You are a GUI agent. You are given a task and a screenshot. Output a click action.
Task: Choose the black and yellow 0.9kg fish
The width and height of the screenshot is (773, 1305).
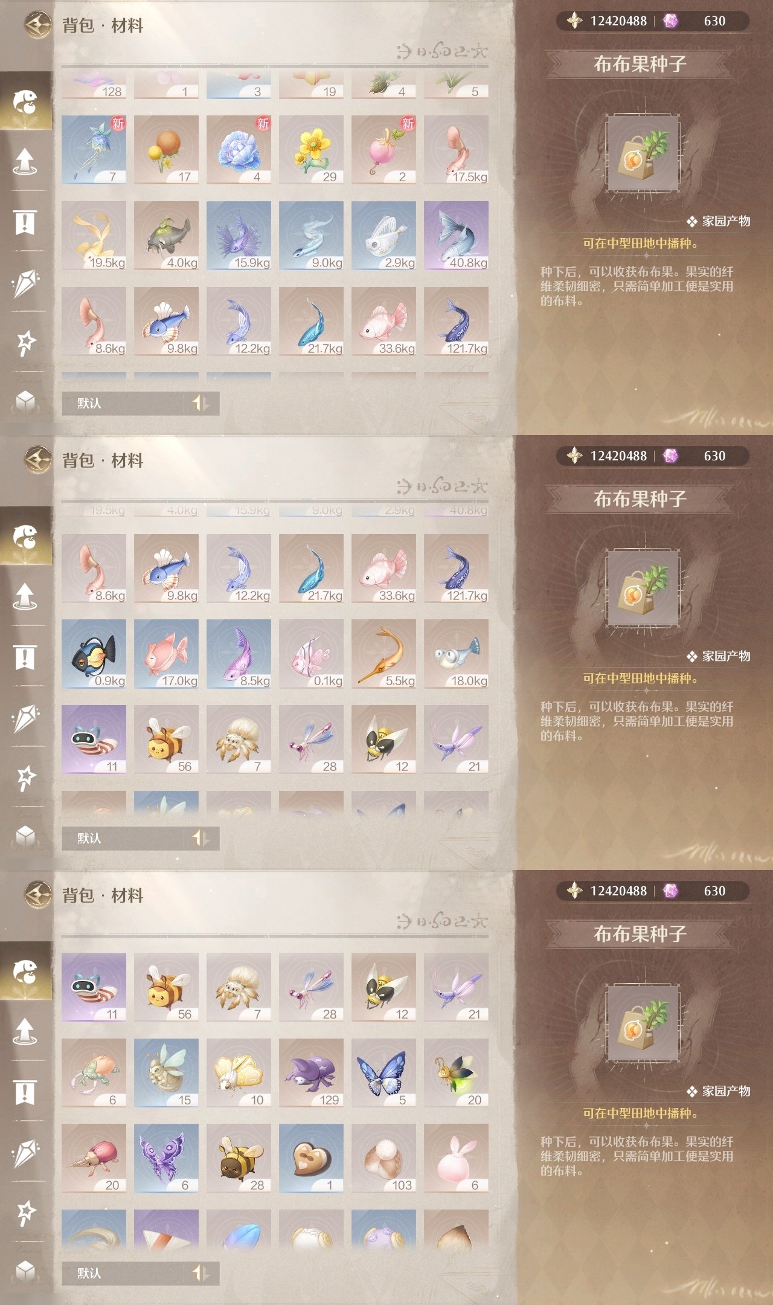click(x=94, y=654)
